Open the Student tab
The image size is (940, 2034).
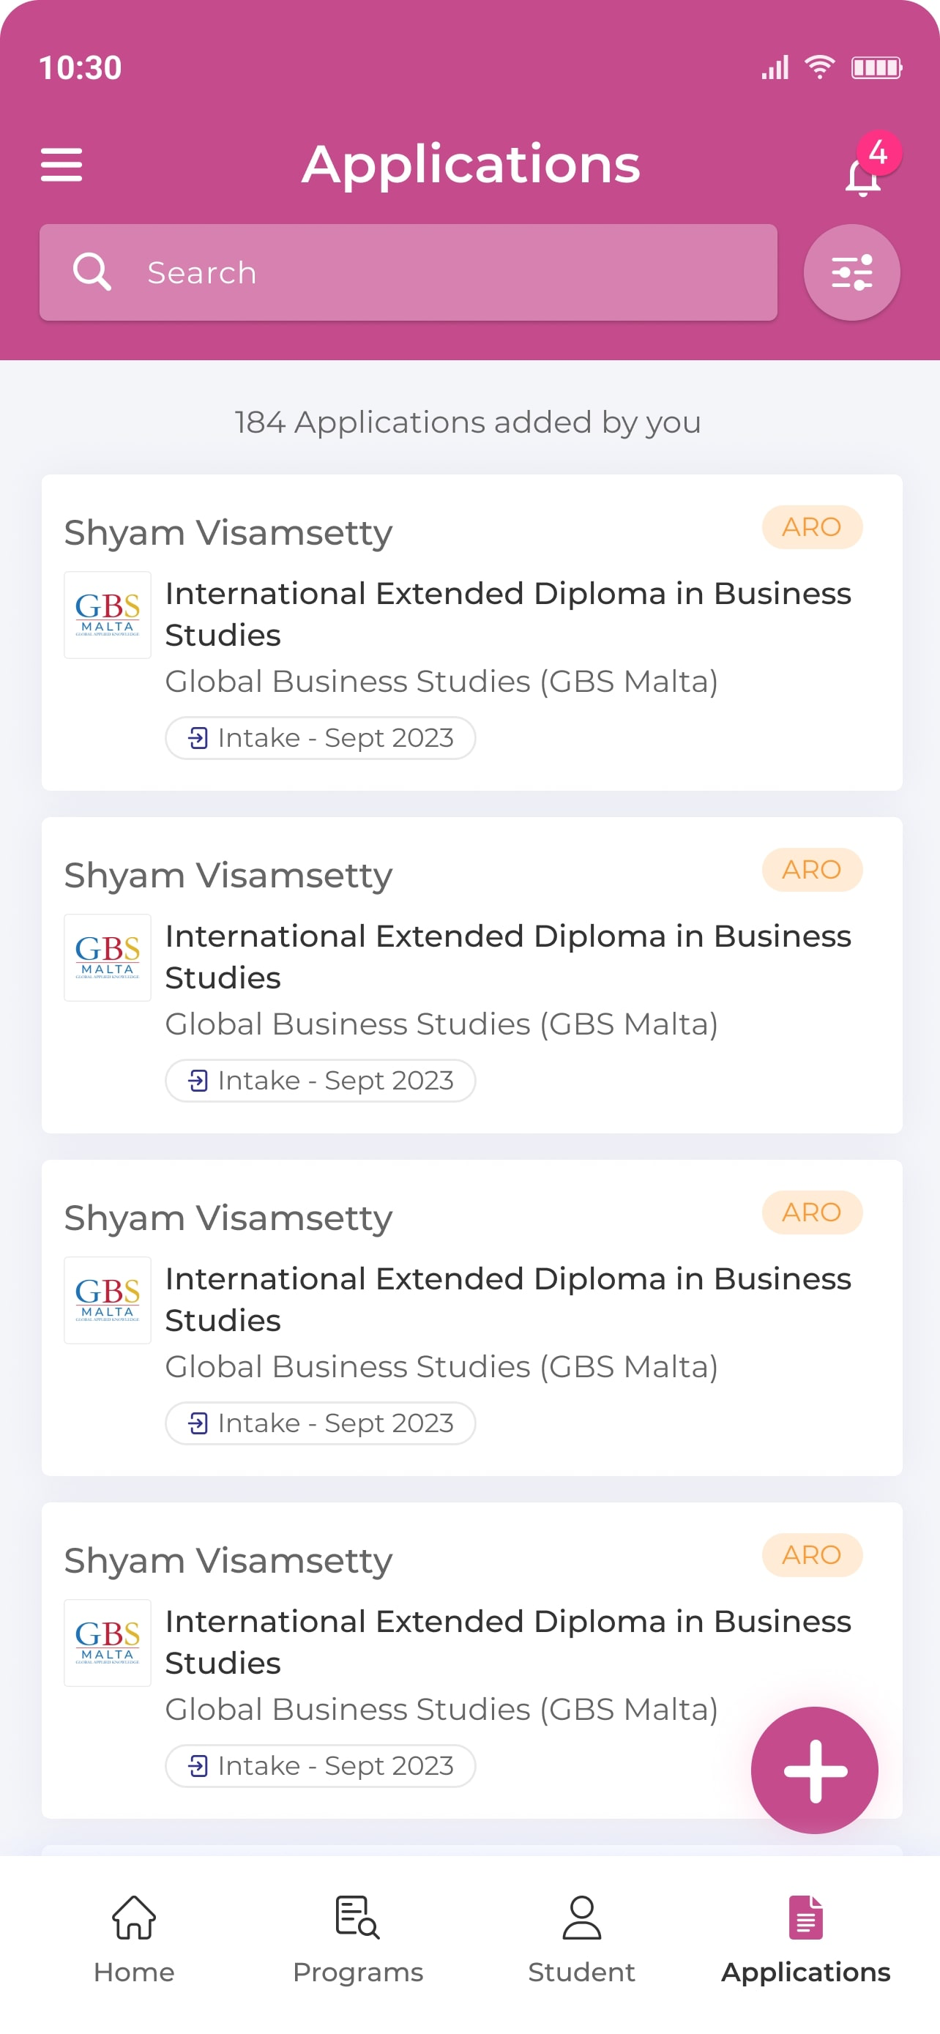(x=582, y=1940)
